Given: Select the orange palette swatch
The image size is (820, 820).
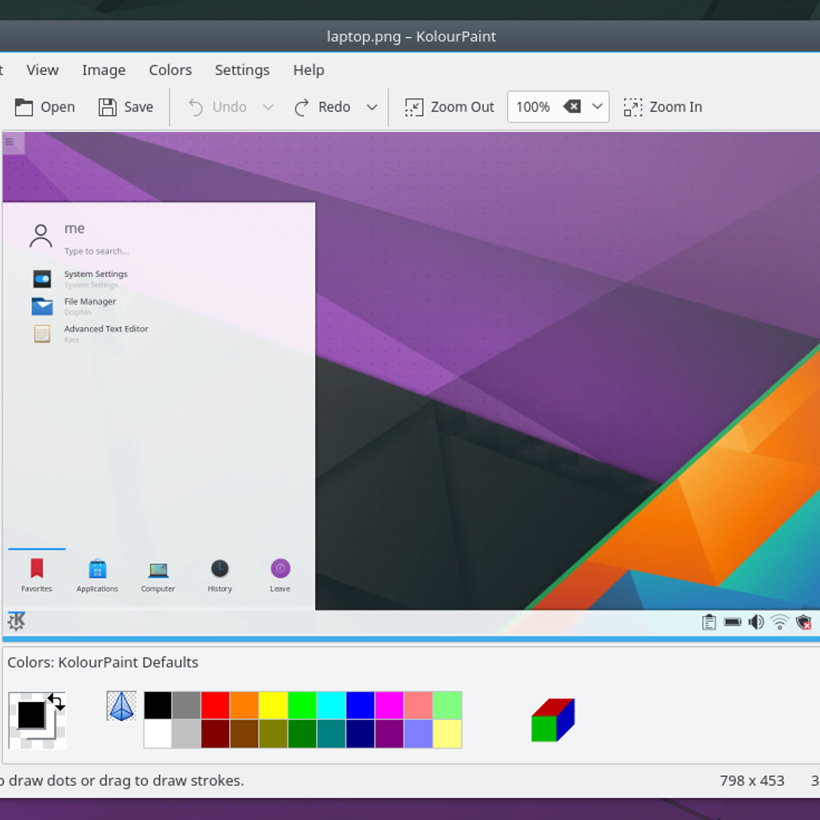Looking at the screenshot, I should pyautogui.click(x=244, y=705).
